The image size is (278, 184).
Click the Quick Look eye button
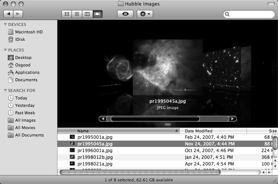(x=125, y=14)
